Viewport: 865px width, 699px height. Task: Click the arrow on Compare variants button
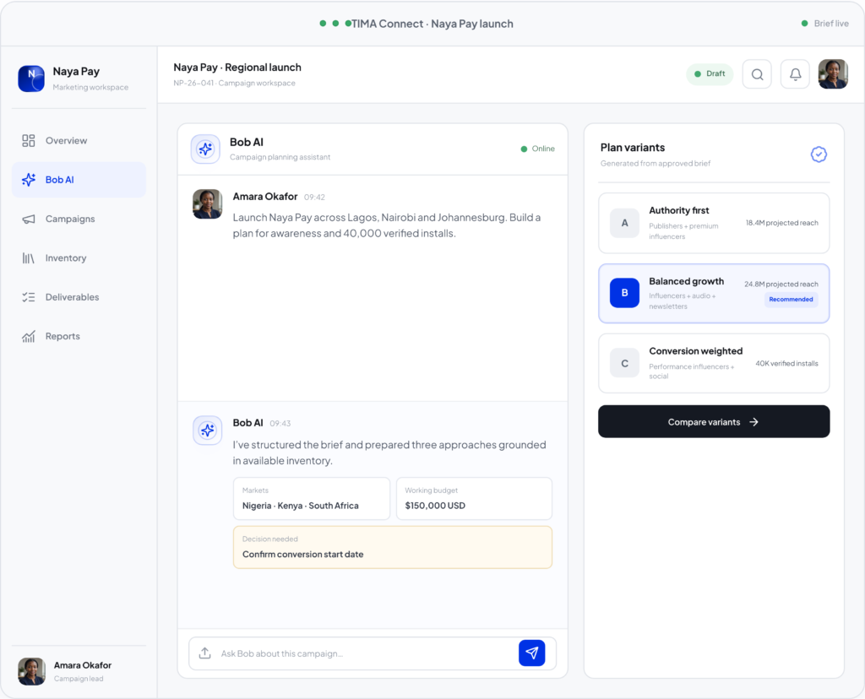coord(753,422)
